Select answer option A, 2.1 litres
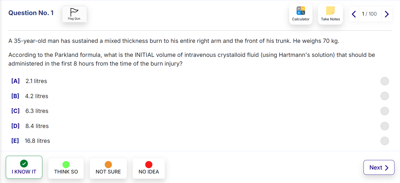The width and height of the screenshot is (400, 183). (385, 81)
